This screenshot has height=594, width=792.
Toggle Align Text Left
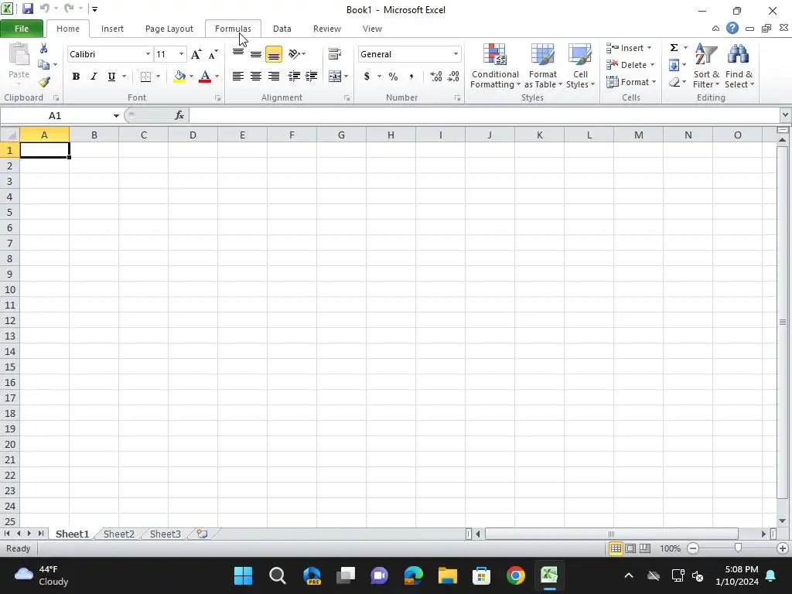pos(238,77)
